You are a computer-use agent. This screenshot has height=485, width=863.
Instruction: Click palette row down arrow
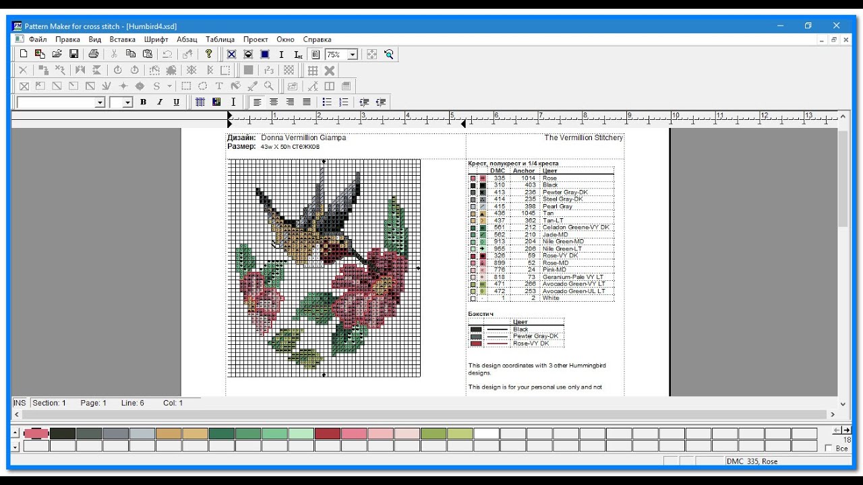tap(15, 446)
